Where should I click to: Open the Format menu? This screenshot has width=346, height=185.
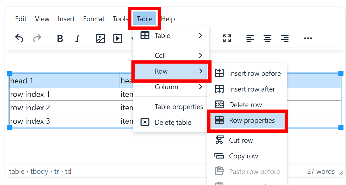tap(94, 19)
